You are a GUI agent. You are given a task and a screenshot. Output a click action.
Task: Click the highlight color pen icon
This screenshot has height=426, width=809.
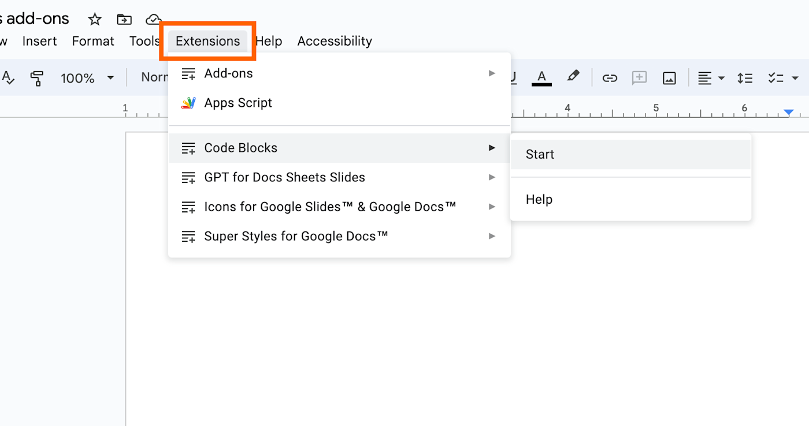(x=573, y=77)
